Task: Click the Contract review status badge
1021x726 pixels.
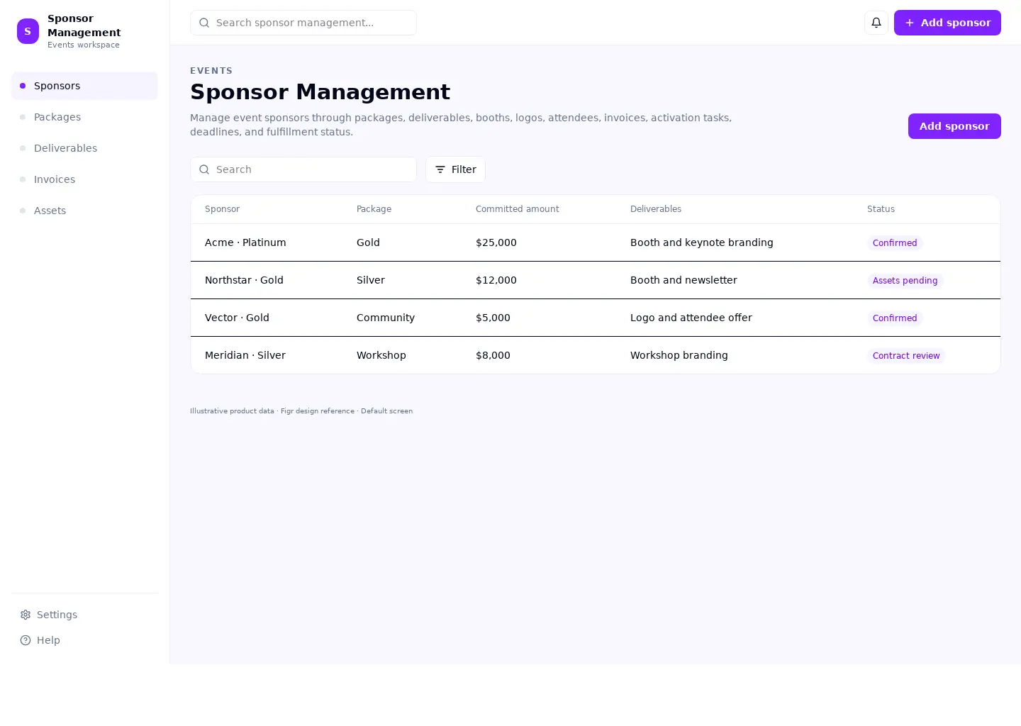Action: [906, 356]
